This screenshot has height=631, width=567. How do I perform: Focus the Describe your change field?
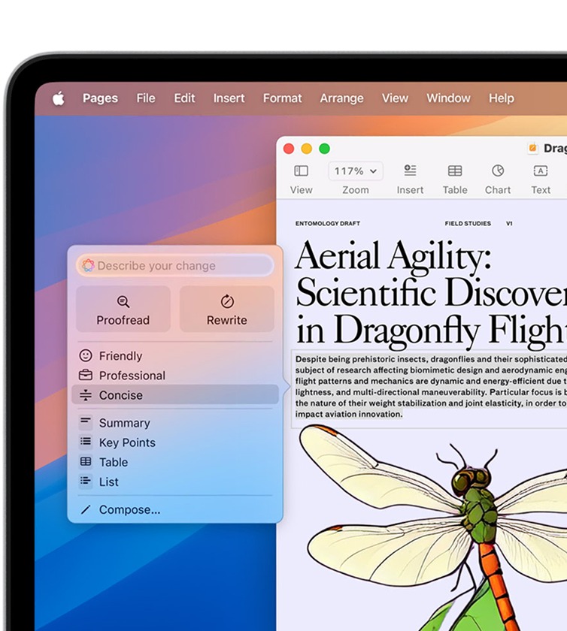[x=175, y=266]
